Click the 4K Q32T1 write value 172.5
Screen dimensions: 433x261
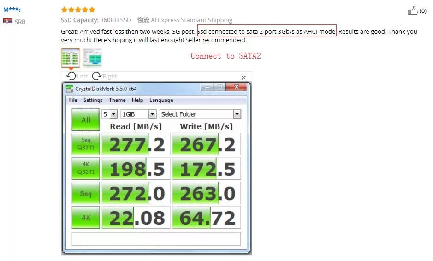pos(207,168)
